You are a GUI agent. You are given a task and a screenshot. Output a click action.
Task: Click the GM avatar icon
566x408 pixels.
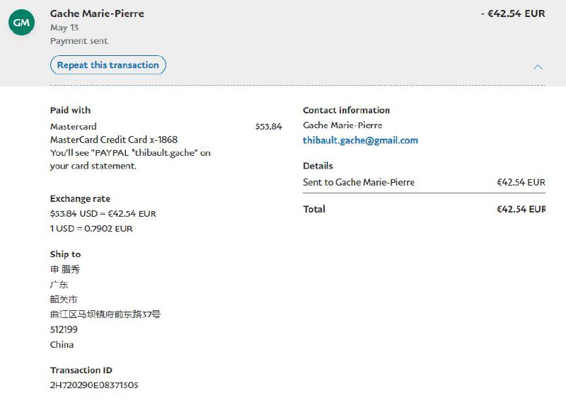pyautogui.click(x=22, y=23)
